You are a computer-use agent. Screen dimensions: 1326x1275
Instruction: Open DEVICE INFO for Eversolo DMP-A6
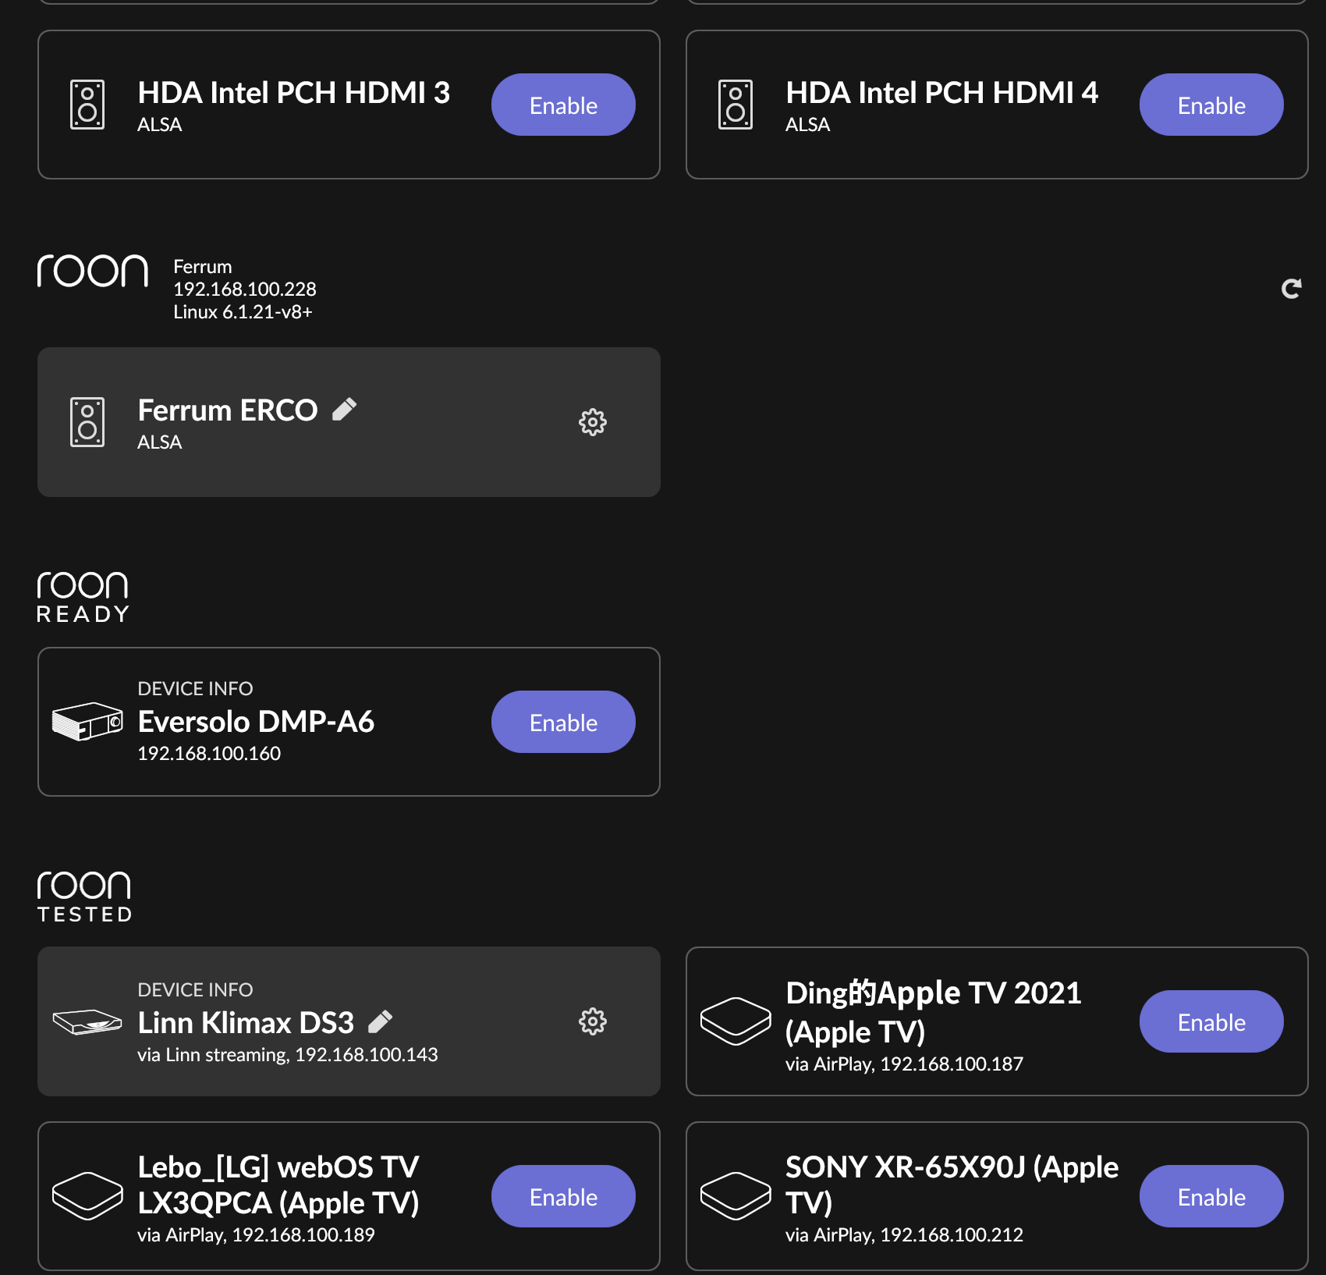(x=195, y=688)
